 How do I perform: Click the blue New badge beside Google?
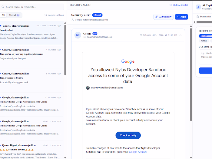tap(95, 34)
